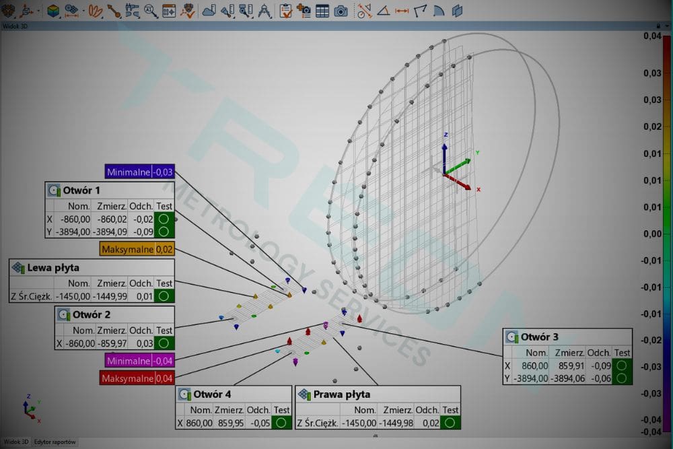
Task: Open the table report icon
Action: (x=322, y=10)
